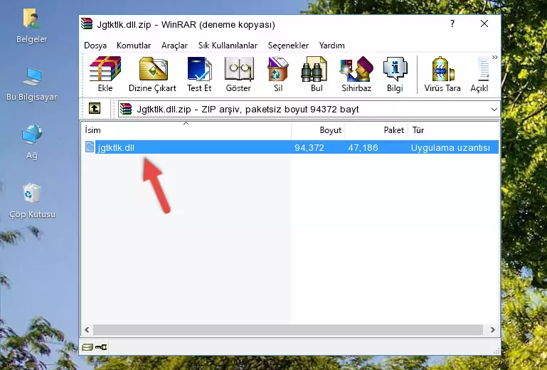Open the Belgeler desktop icon
The image size is (547, 370).
coord(31,26)
